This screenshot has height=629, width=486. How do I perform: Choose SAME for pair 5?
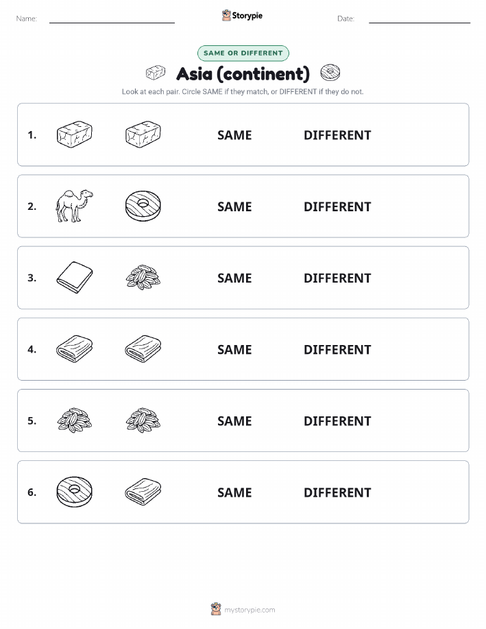[234, 420]
